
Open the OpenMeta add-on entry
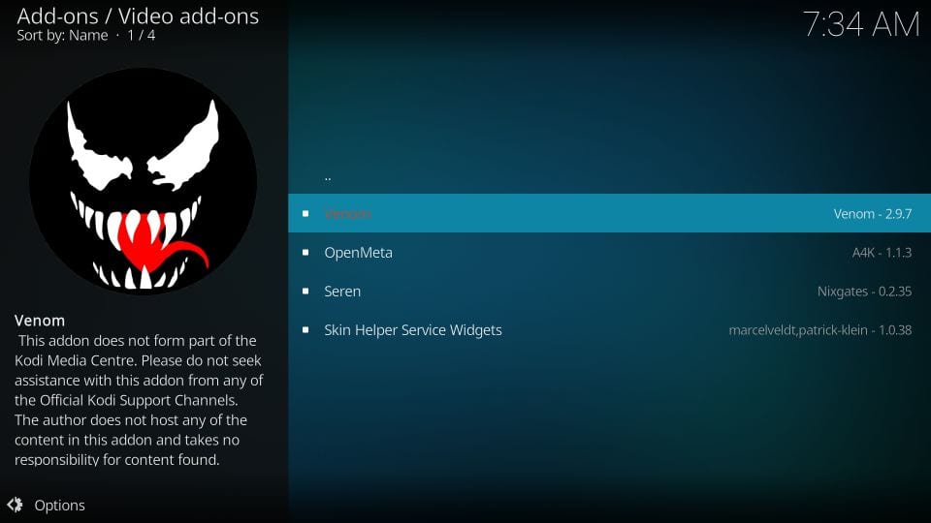pyautogui.click(x=609, y=252)
